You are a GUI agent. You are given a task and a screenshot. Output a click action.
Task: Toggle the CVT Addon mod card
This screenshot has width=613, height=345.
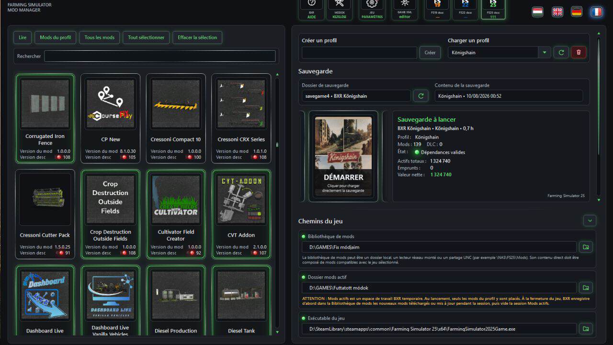[241, 214]
